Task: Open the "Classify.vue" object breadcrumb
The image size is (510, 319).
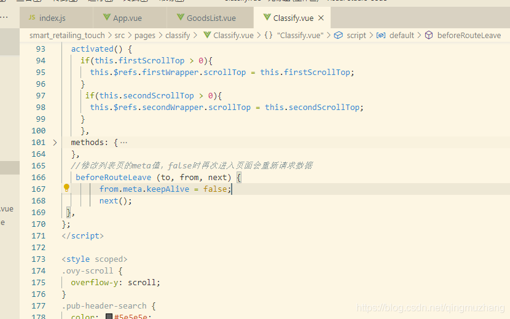Action: click(300, 35)
